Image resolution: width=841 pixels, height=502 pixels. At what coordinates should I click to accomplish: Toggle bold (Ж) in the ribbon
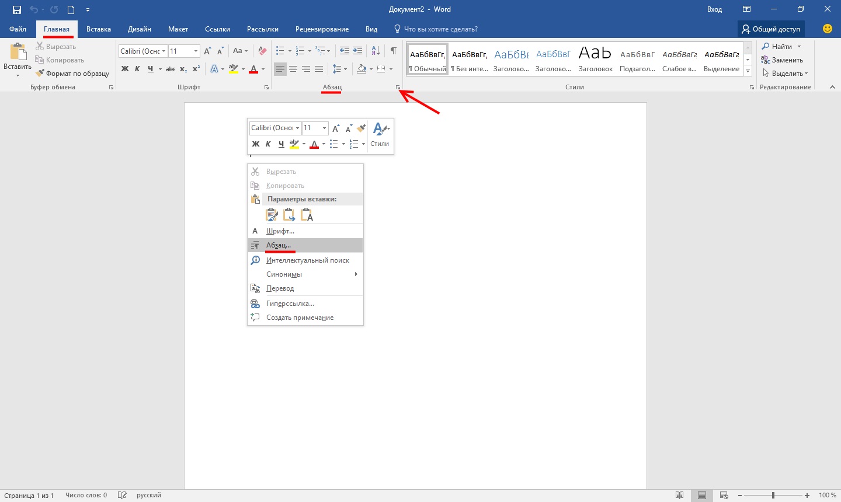[125, 69]
